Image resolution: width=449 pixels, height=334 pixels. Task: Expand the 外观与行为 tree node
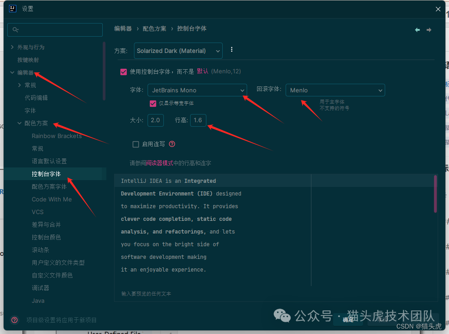[x=12, y=47]
